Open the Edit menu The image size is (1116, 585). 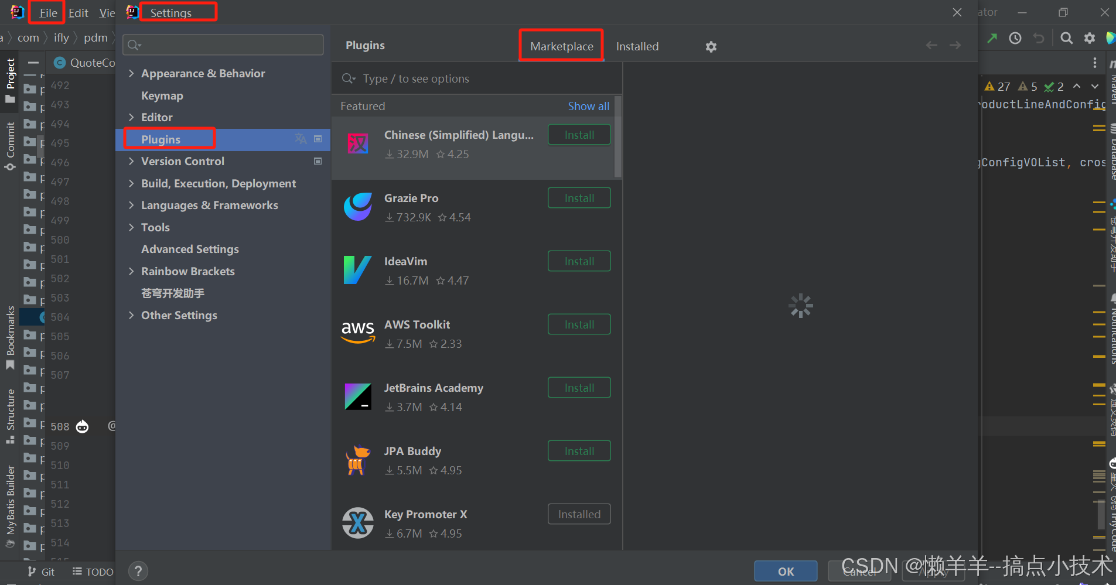pos(78,13)
